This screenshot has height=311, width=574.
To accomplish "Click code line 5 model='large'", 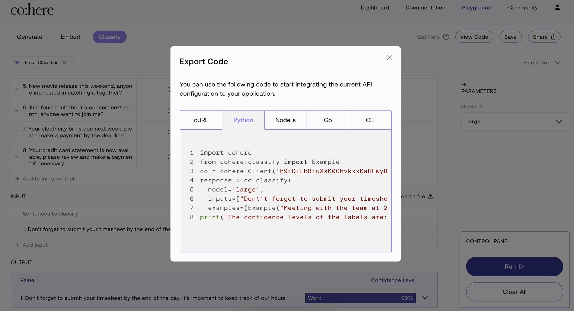I will (235, 190).
